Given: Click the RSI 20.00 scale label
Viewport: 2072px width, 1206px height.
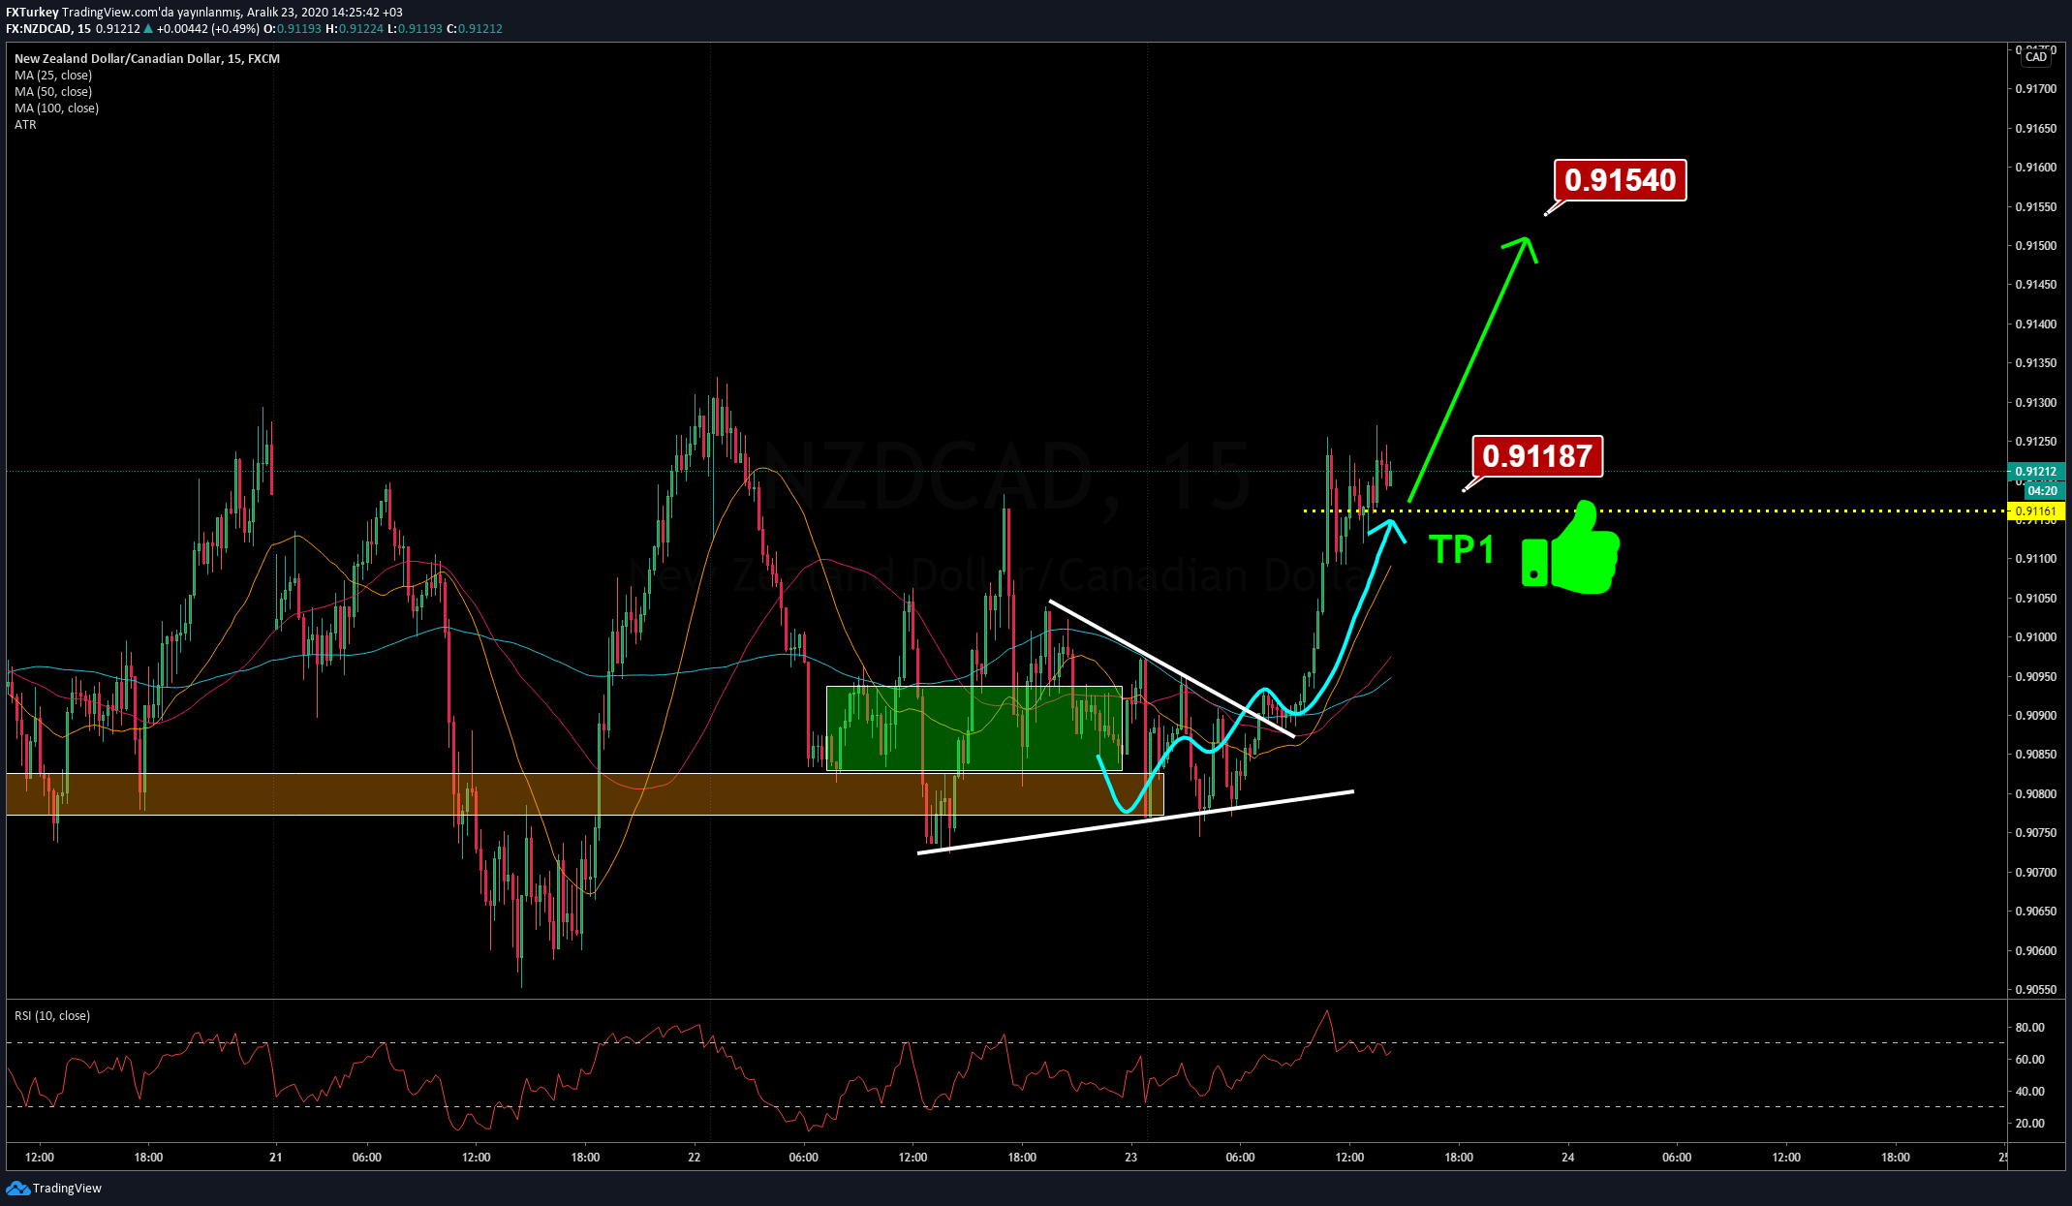Looking at the screenshot, I should point(2030,1124).
